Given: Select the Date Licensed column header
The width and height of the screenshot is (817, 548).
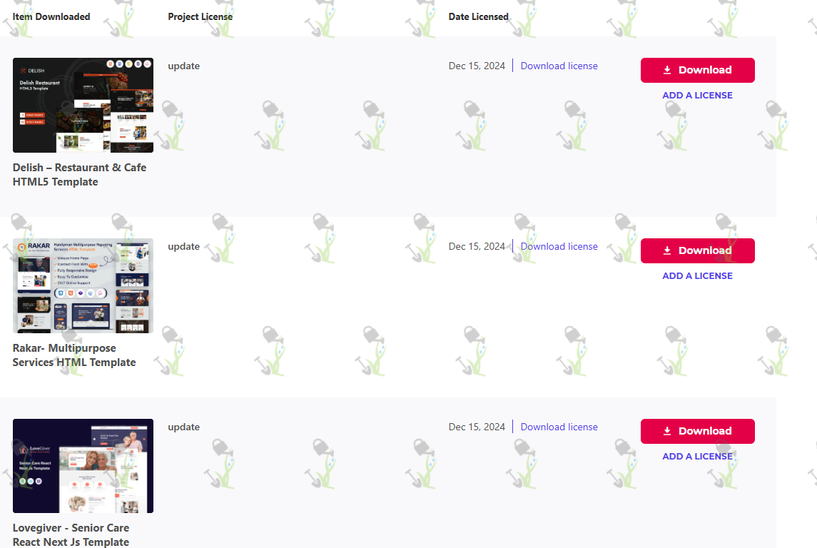Looking at the screenshot, I should [x=478, y=16].
